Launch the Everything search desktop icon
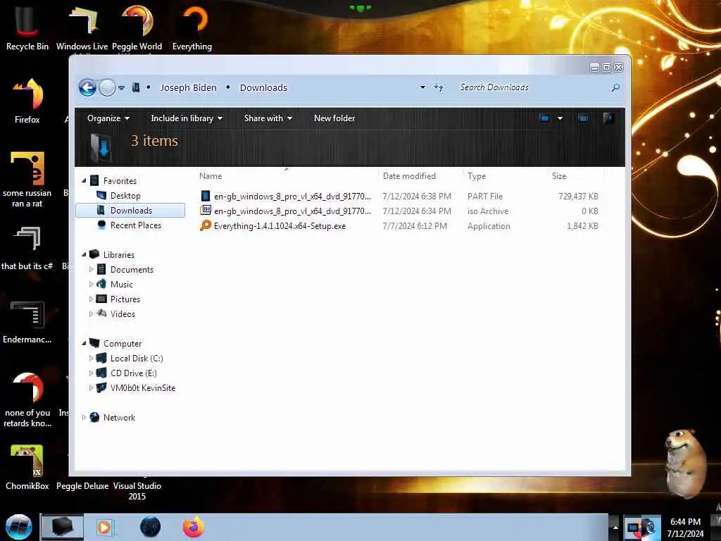The width and height of the screenshot is (721, 541). pos(192,27)
